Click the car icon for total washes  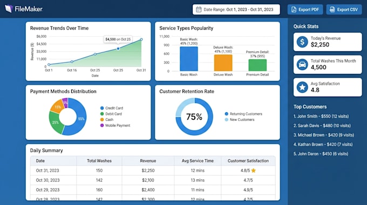click(302, 65)
